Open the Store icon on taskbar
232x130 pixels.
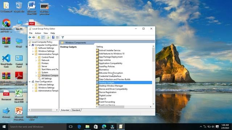(96, 127)
